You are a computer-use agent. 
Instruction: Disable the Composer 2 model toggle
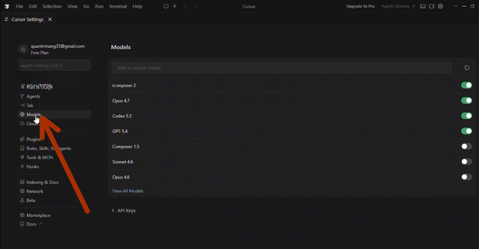point(467,85)
